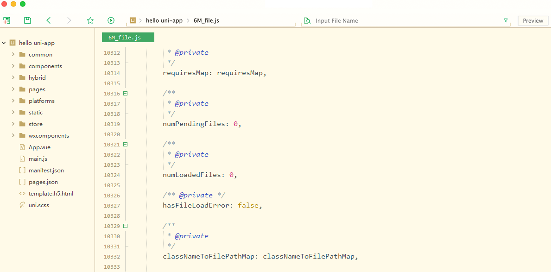Click the file search magnifier icon

[x=307, y=21]
